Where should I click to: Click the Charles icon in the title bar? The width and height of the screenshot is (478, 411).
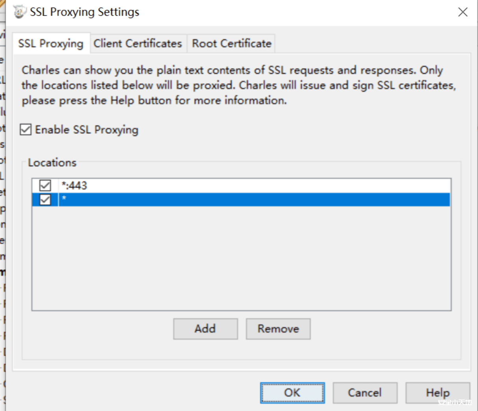tap(19, 12)
